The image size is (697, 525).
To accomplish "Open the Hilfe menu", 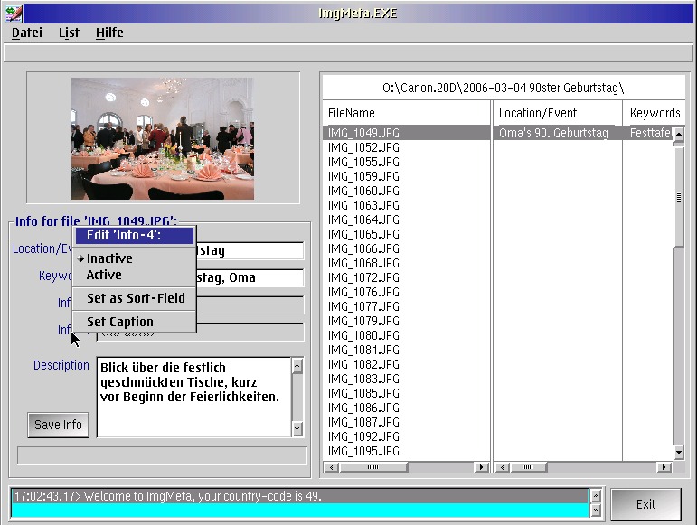I will [109, 33].
